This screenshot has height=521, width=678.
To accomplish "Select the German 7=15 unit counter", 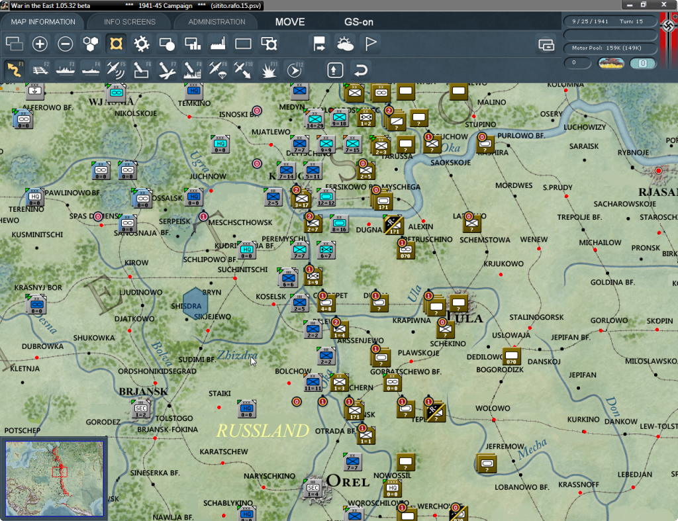I will [352, 144].
